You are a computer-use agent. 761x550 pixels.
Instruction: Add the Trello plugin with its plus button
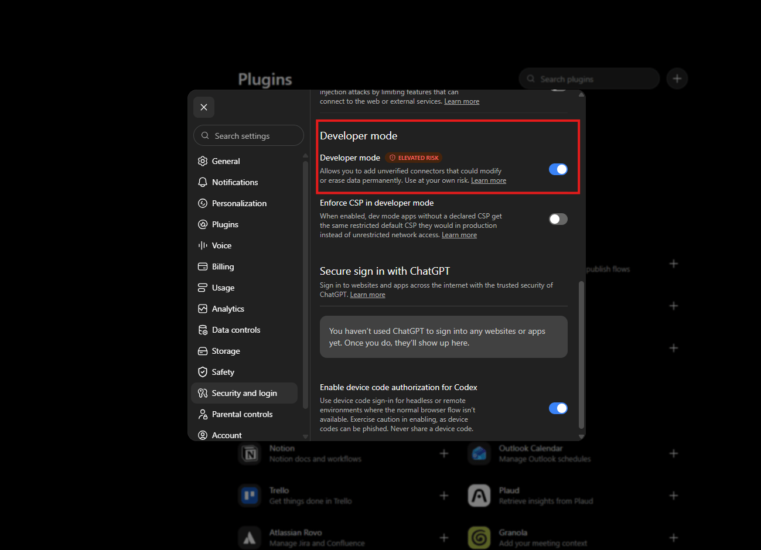(x=444, y=496)
